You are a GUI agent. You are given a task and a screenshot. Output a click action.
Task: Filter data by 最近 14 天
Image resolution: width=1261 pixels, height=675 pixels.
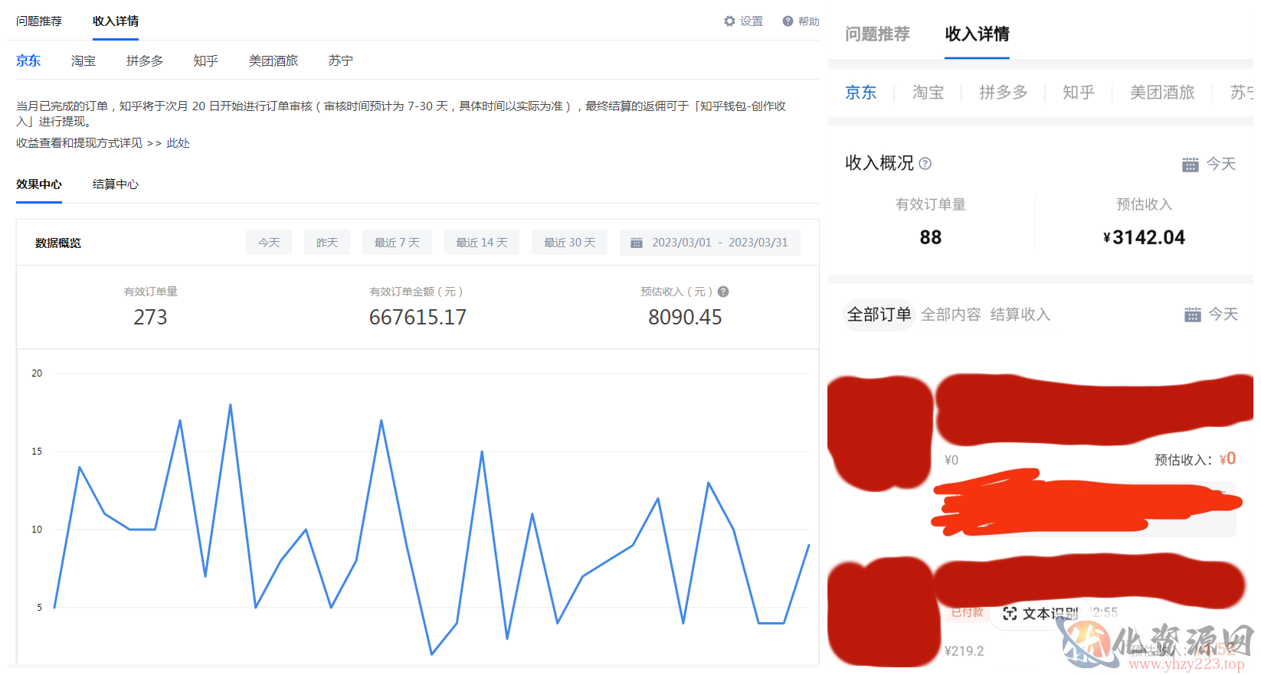(482, 243)
